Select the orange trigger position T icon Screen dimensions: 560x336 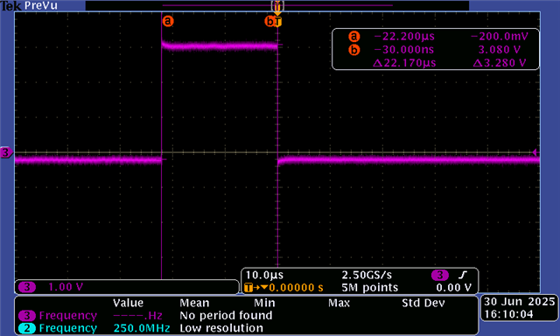(x=278, y=21)
